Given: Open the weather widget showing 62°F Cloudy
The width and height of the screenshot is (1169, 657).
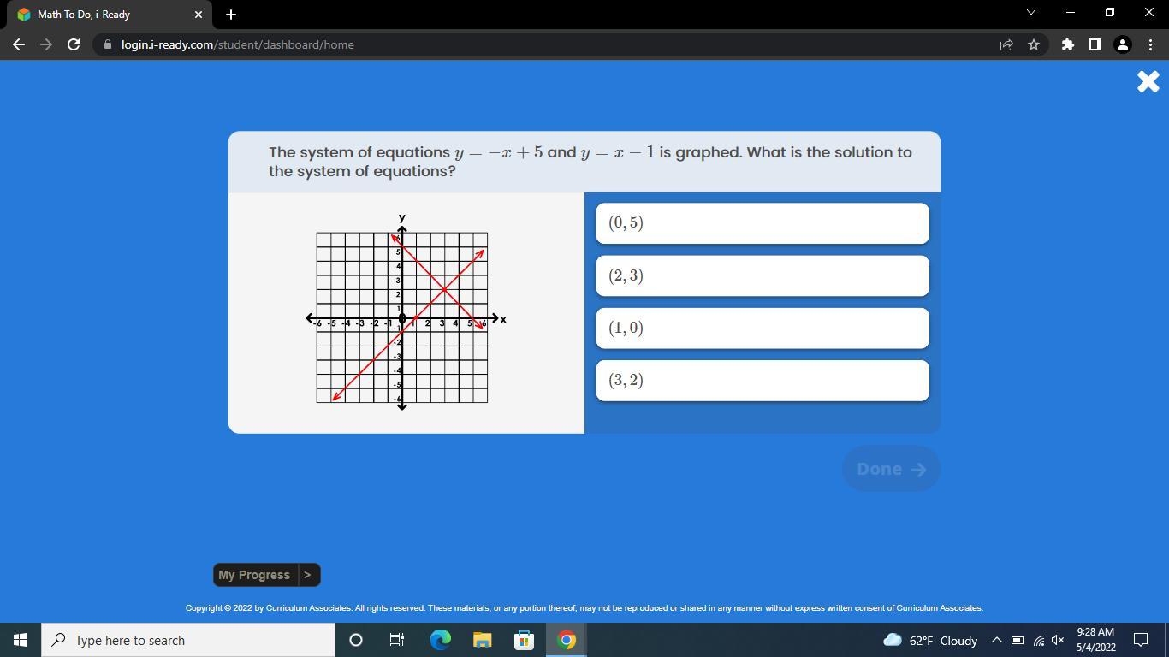Looking at the screenshot, I should pos(930,640).
